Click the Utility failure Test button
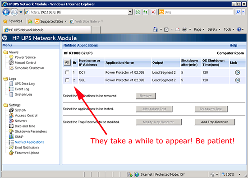The image size is (248, 178). 154,109
